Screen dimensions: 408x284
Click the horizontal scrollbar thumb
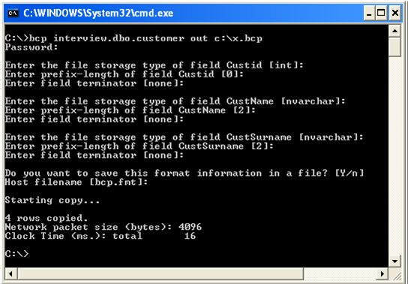160,273
